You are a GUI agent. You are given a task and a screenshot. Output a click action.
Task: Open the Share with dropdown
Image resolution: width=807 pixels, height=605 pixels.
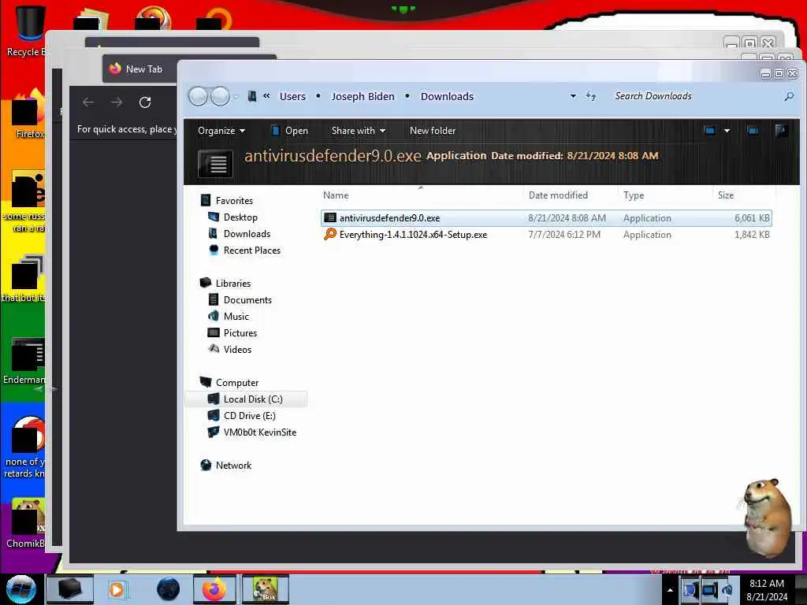(x=359, y=131)
